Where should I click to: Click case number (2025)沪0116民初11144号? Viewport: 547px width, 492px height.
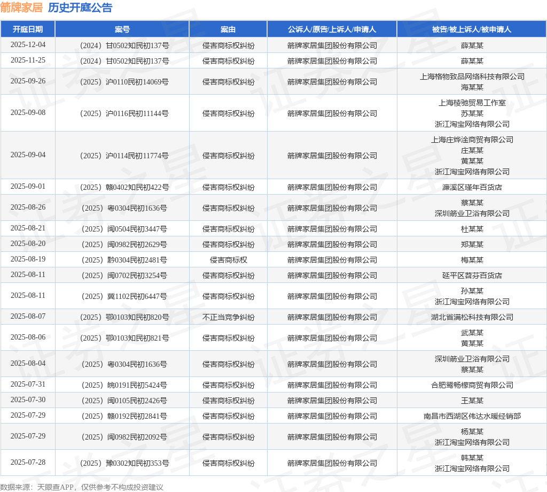124,113
